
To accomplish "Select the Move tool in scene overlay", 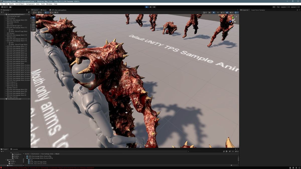I will [33, 20].
